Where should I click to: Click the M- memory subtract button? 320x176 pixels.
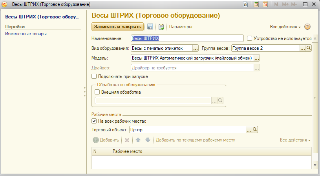(294, 4)
